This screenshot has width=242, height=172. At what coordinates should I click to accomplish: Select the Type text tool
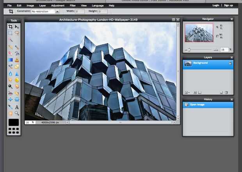pos(17,107)
